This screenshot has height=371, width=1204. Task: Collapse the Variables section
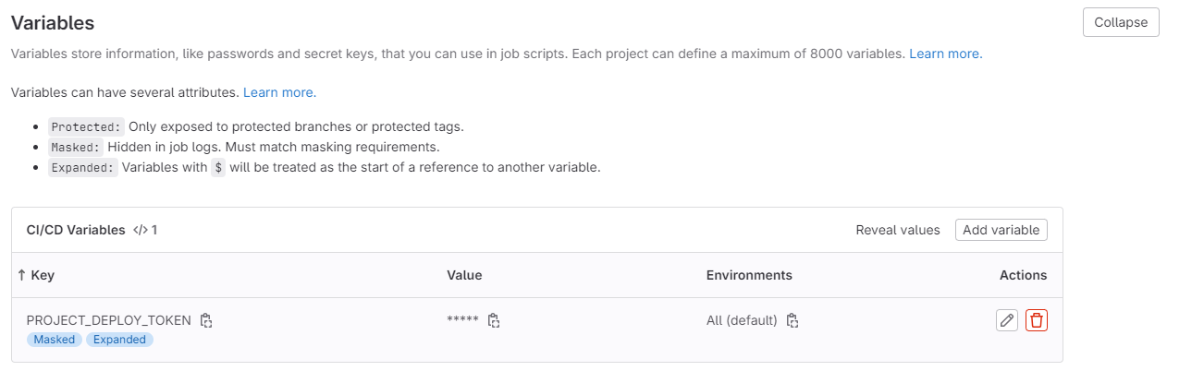(x=1120, y=22)
